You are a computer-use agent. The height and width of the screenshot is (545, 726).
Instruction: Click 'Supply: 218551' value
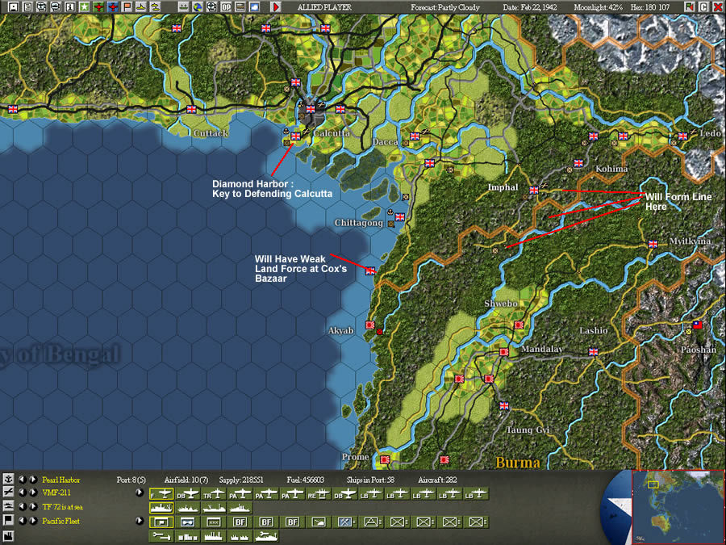240,480
